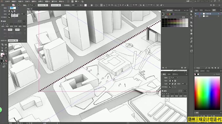The height and width of the screenshot is (124, 222).
Task: Open the Pathfinder panel icon in dock
Action: (191, 26)
